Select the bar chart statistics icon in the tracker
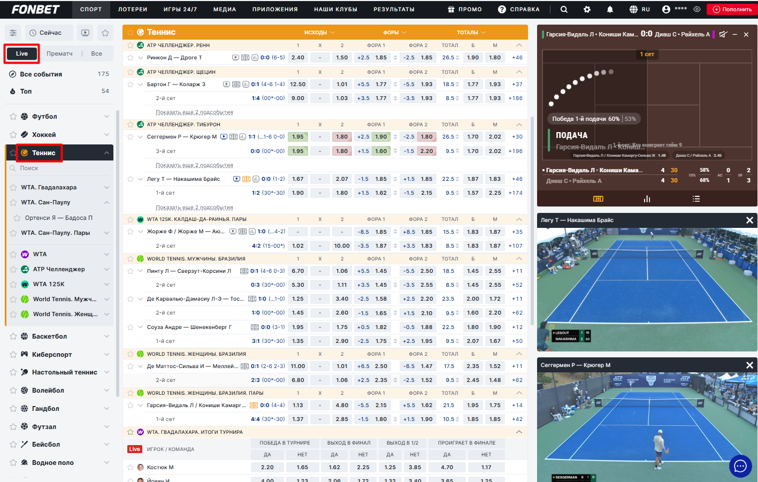Viewport: 758px width, 482px height. [647, 199]
